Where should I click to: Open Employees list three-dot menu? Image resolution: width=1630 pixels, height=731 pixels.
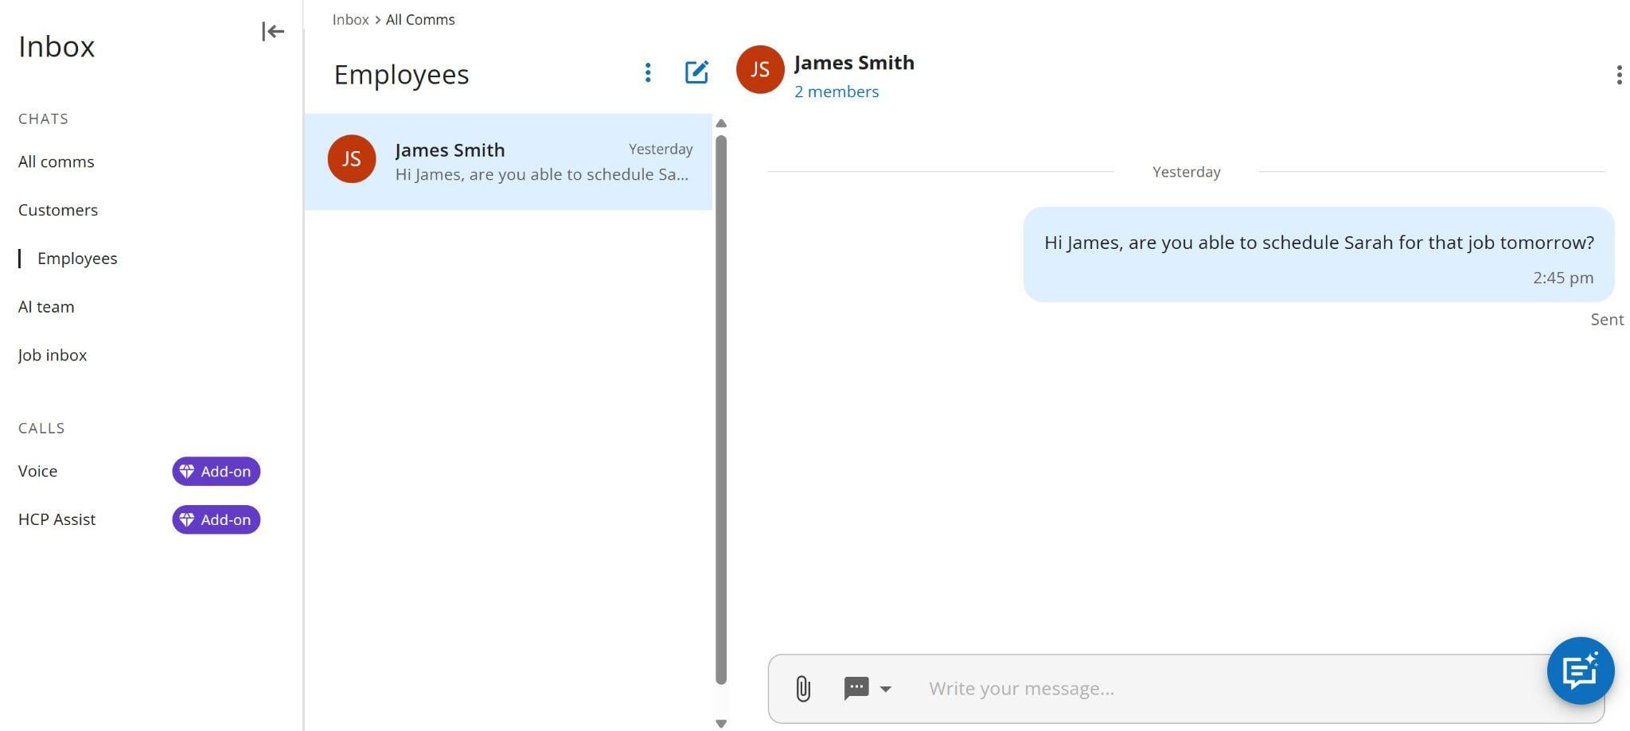pos(648,73)
